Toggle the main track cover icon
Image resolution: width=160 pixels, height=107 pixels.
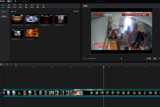pos(1,93)
